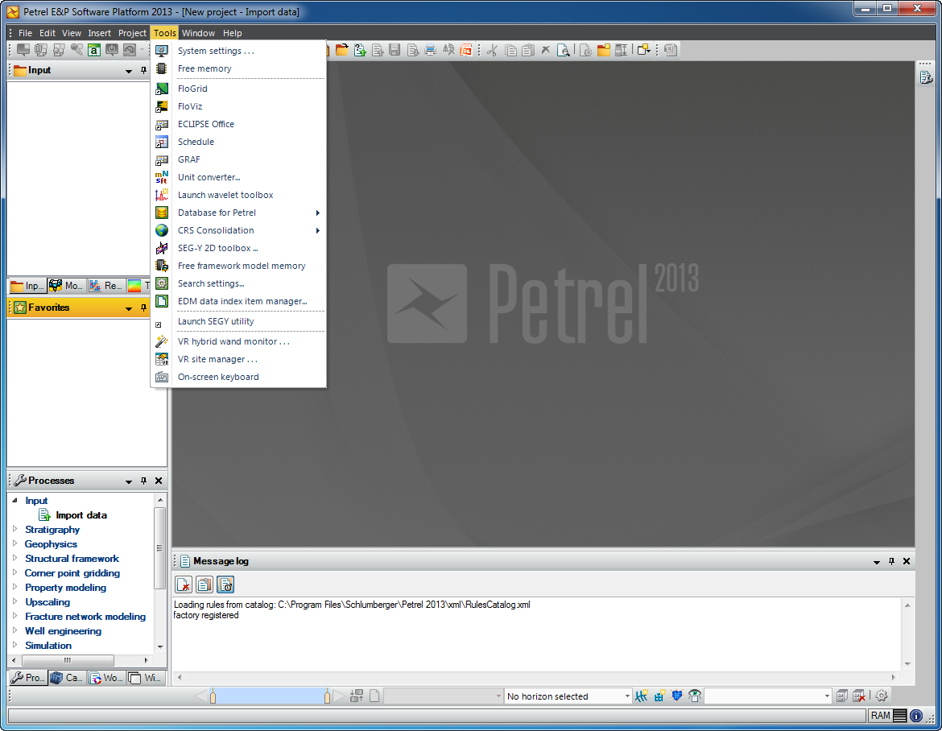Click the on-screen keyboard icon

pyautogui.click(x=162, y=378)
